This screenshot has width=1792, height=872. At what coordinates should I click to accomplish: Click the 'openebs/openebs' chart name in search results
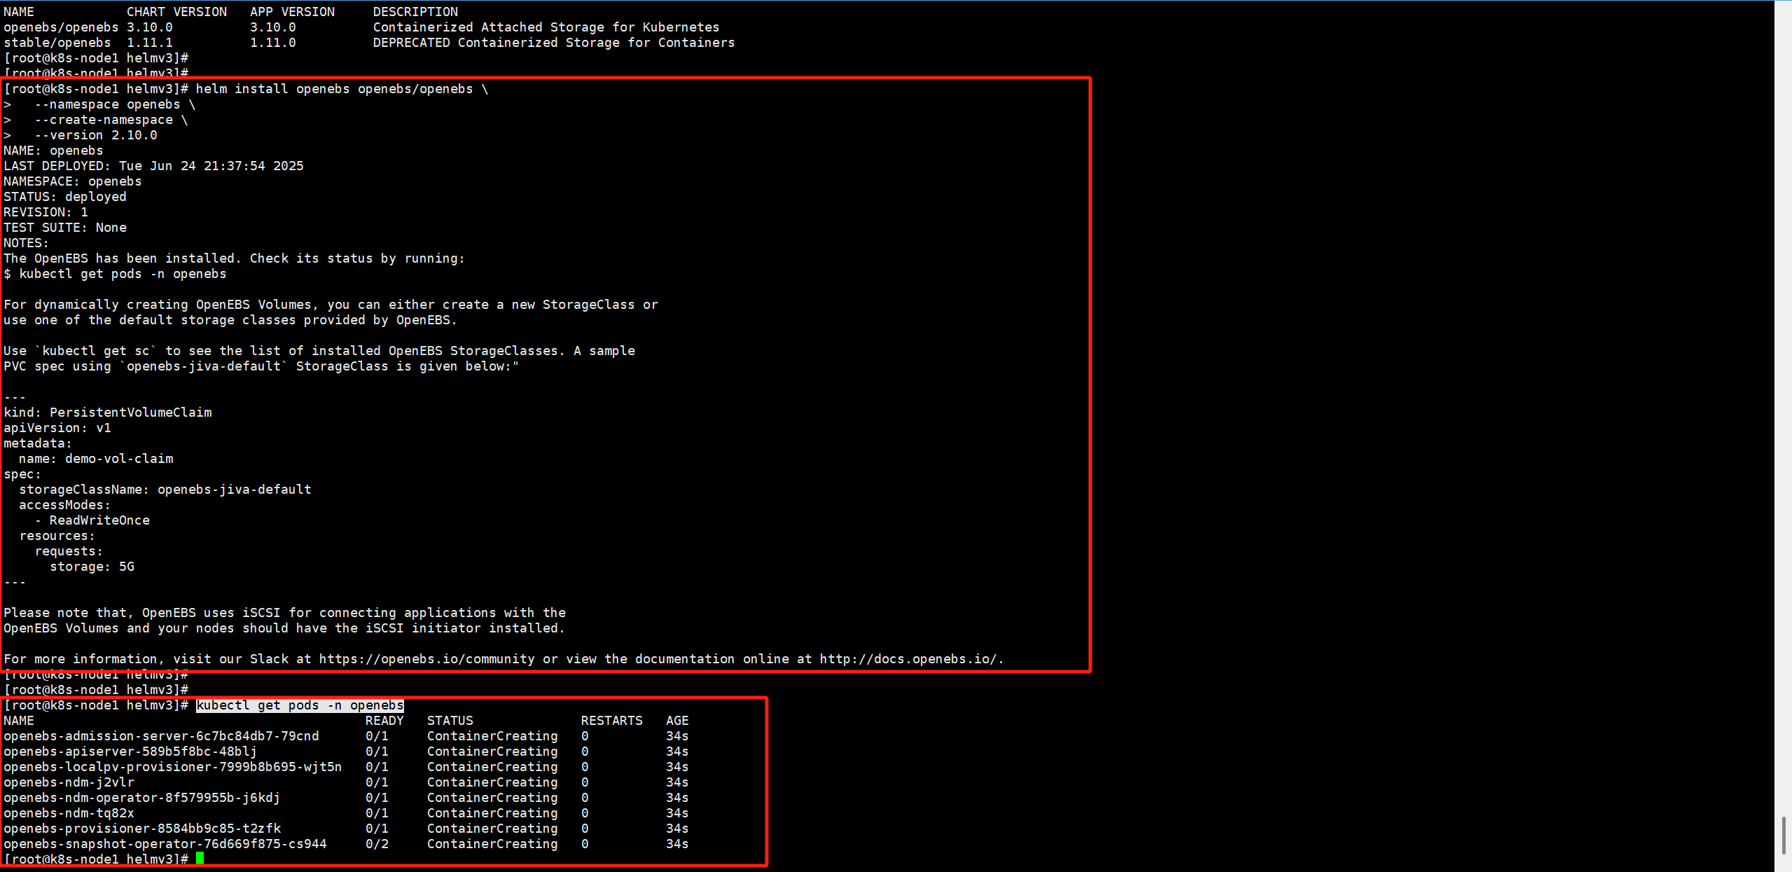coord(61,27)
